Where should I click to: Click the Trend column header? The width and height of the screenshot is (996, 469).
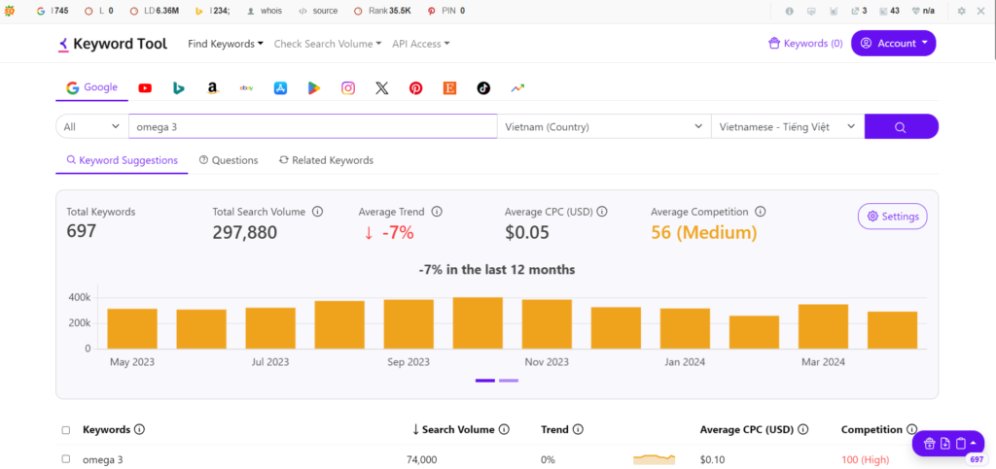(554, 430)
